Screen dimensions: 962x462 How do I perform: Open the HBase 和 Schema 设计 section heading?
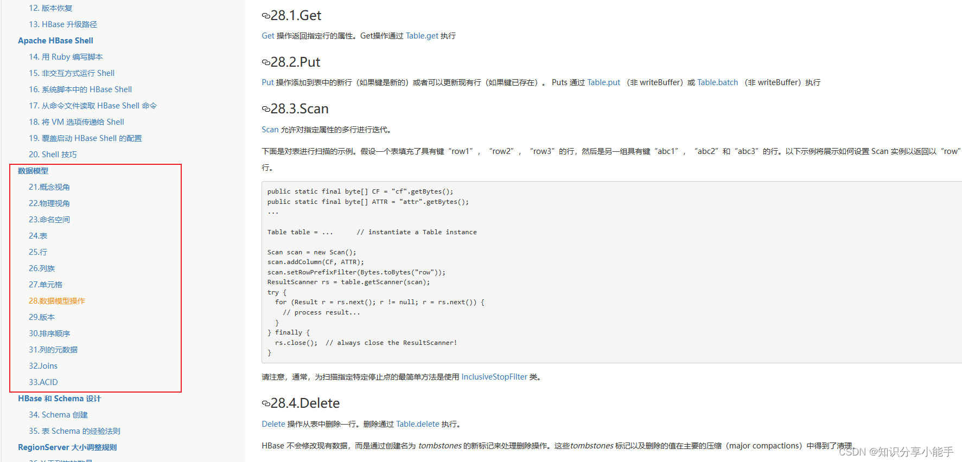pos(59,399)
